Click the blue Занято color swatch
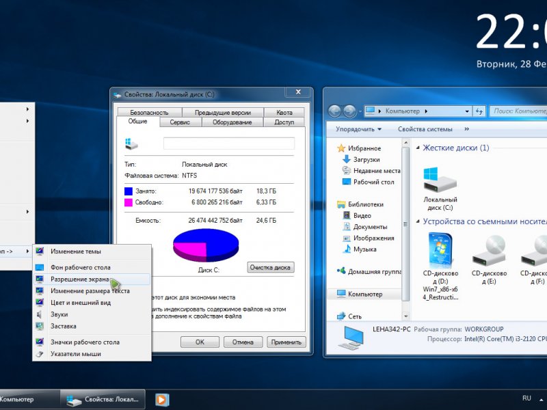 point(129,191)
